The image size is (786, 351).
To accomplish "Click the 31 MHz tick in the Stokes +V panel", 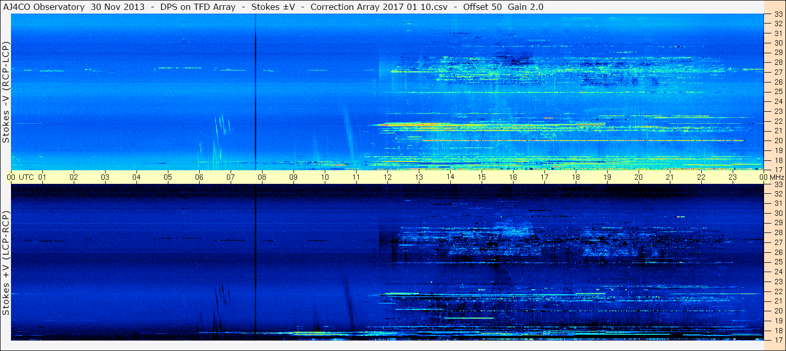I will click(x=778, y=204).
